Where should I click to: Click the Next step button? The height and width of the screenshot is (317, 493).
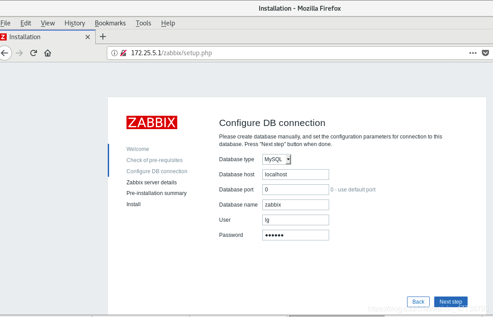pos(451,301)
